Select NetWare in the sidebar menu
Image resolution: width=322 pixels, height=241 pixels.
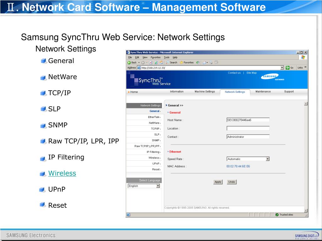pyautogui.click(x=144, y=123)
